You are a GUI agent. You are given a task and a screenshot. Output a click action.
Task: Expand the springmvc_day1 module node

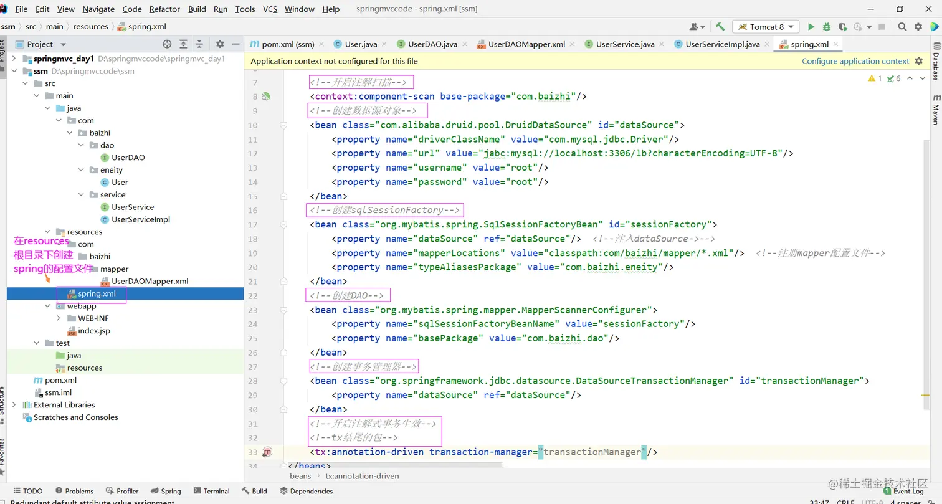[14, 59]
